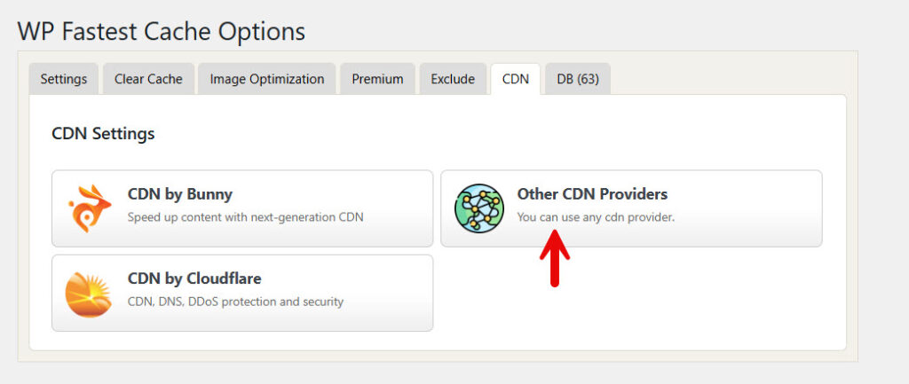
Task: Click 'CDN, DNS, DDoS protection and security' text
Action: pyautogui.click(x=235, y=302)
